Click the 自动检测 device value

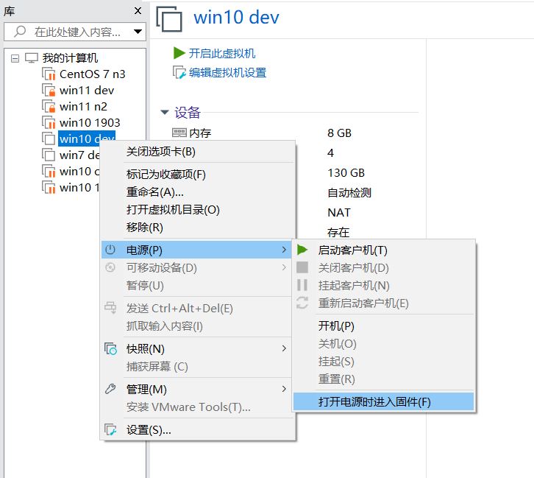coord(349,193)
